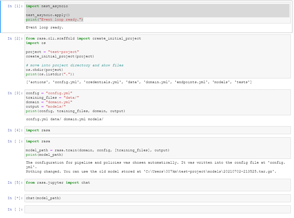Focus the In [4] import rasa cell
The image size is (294, 218).
[157, 130]
